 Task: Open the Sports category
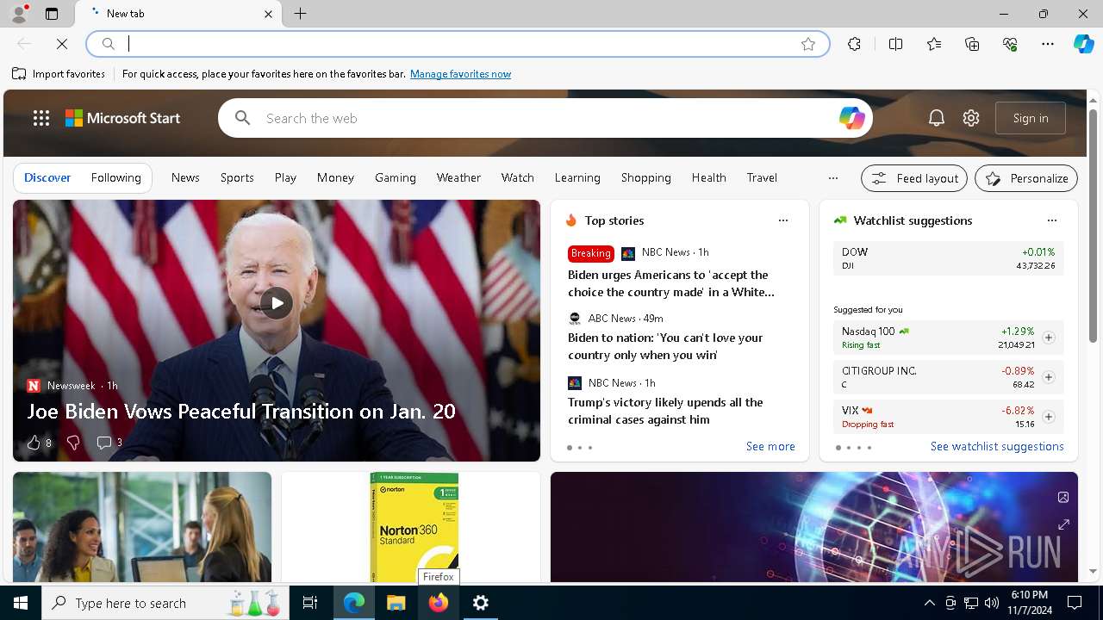pyautogui.click(x=237, y=177)
